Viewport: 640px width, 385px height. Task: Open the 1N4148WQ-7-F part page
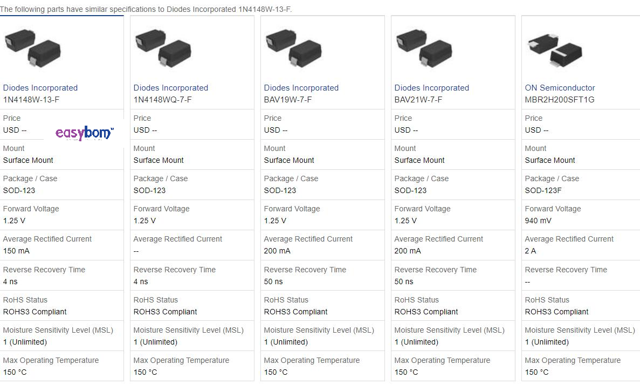pyautogui.click(x=163, y=99)
